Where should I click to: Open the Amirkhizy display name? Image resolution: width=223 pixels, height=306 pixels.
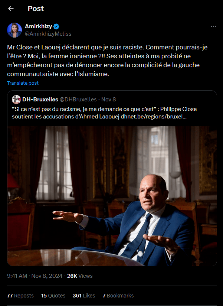38,26
